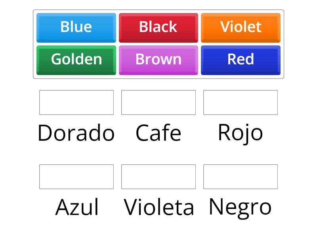Click the orange swatch labeled Violet
The height and width of the screenshot is (237, 317).
(241, 27)
